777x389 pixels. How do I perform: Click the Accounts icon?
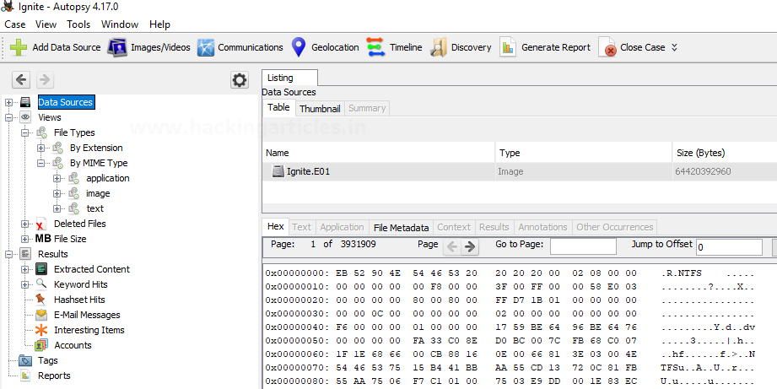pos(41,345)
